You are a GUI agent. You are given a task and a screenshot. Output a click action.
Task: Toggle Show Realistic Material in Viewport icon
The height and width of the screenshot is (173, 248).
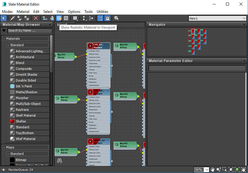tap(59, 18)
